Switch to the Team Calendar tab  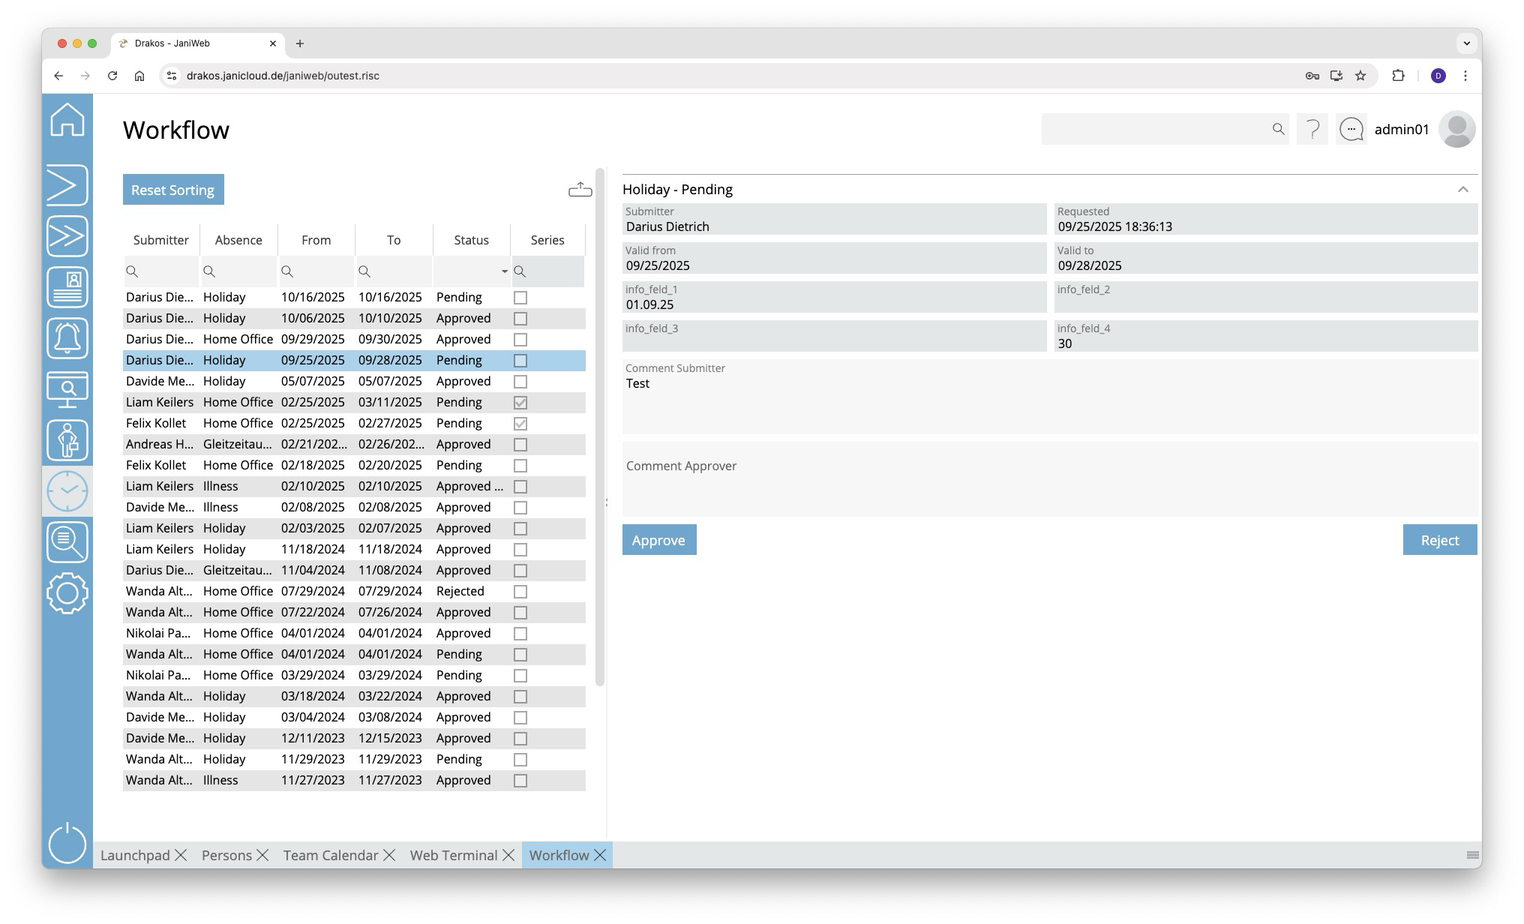[x=330, y=855]
